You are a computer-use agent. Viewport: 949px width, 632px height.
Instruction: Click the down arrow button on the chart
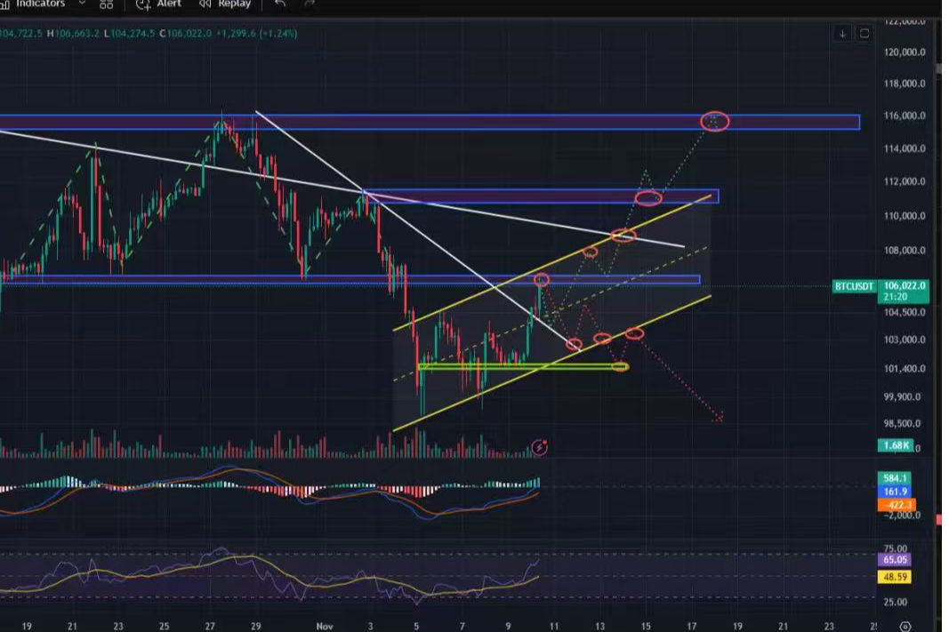coord(842,34)
